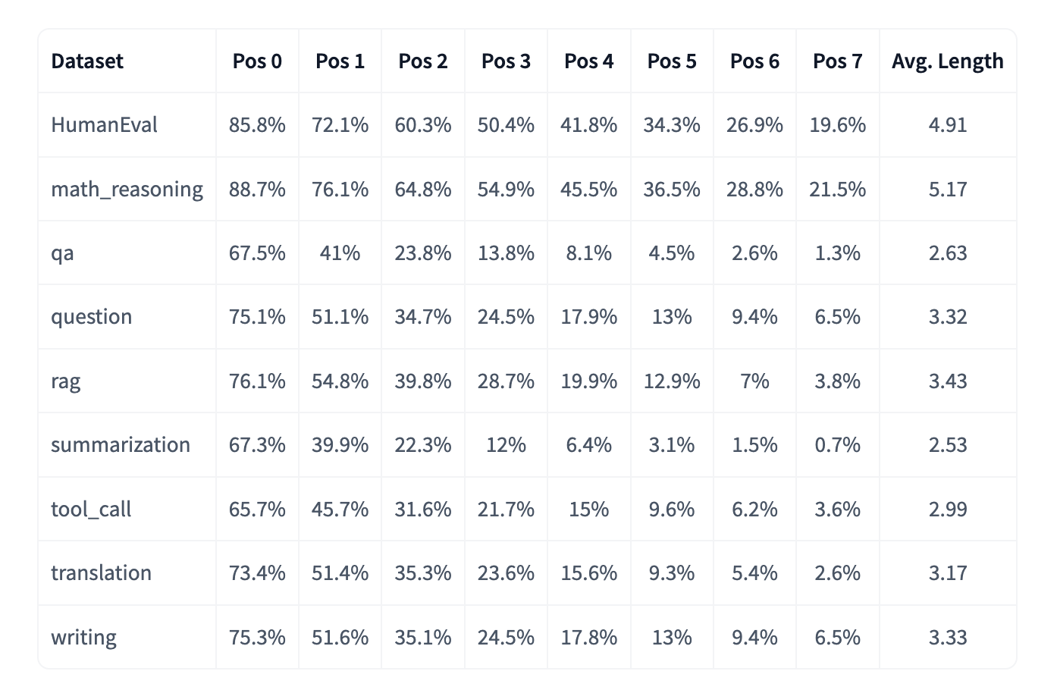The width and height of the screenshot is (1057, 690).
Task: Click the 85.8% cell for HumanEval
Action: click(x=257, y=125)
